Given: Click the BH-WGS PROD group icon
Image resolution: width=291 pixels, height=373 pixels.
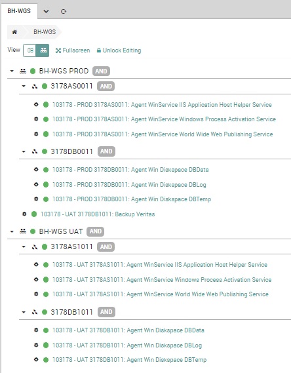Looking at the screenshot, I should point(23,71).
